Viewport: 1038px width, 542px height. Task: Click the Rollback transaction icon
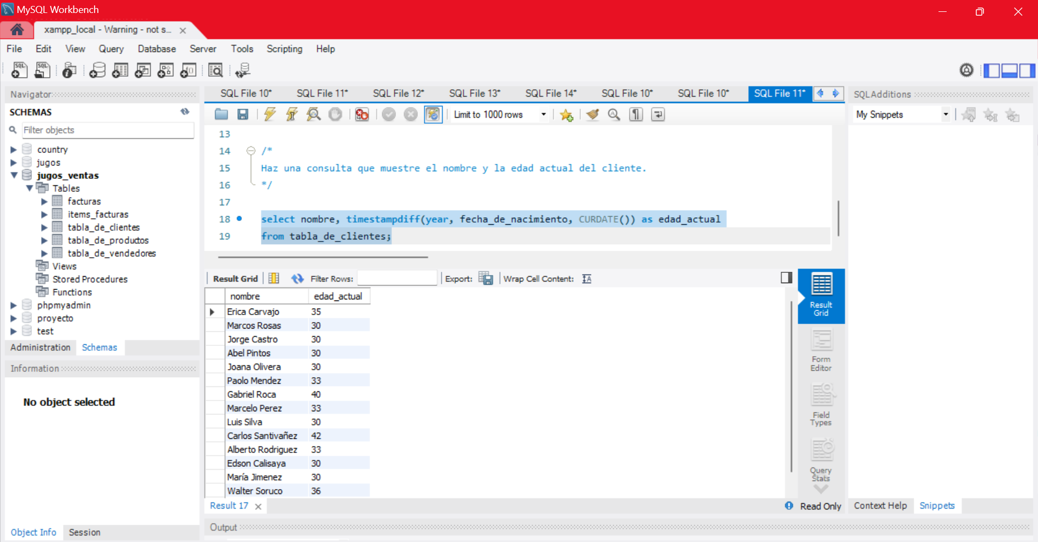coord(411,114)
